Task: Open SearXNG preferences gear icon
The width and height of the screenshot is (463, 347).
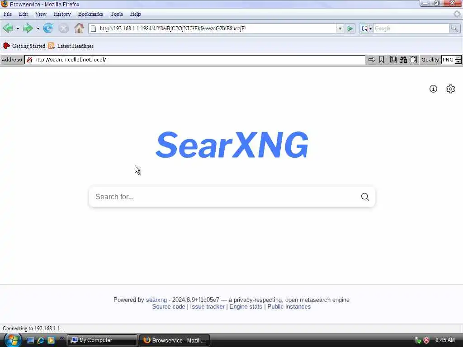Action: [451, 89]
